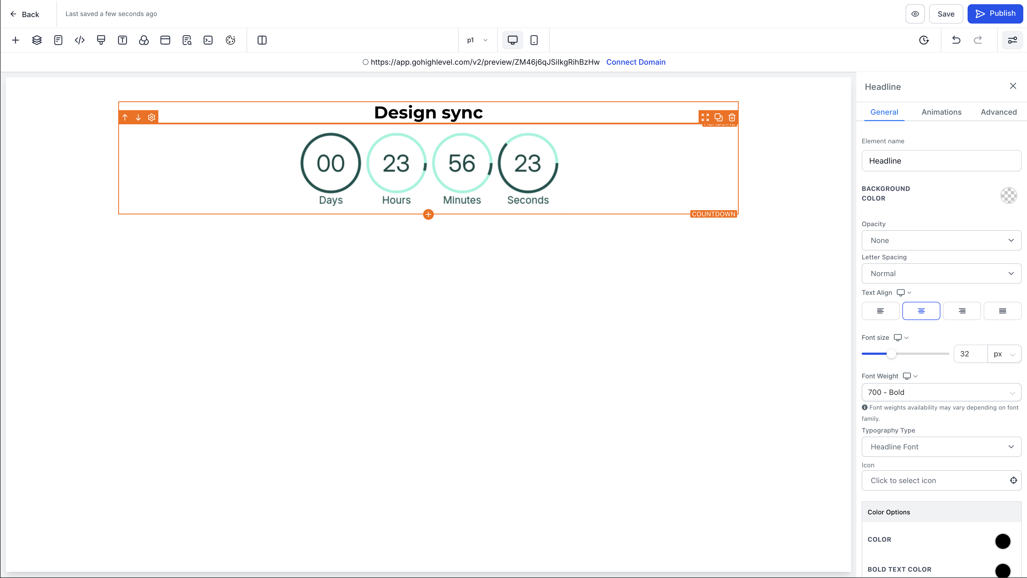Expand the Opacity dropdown
The image size is (1027, 578).
tap(941, 240)
